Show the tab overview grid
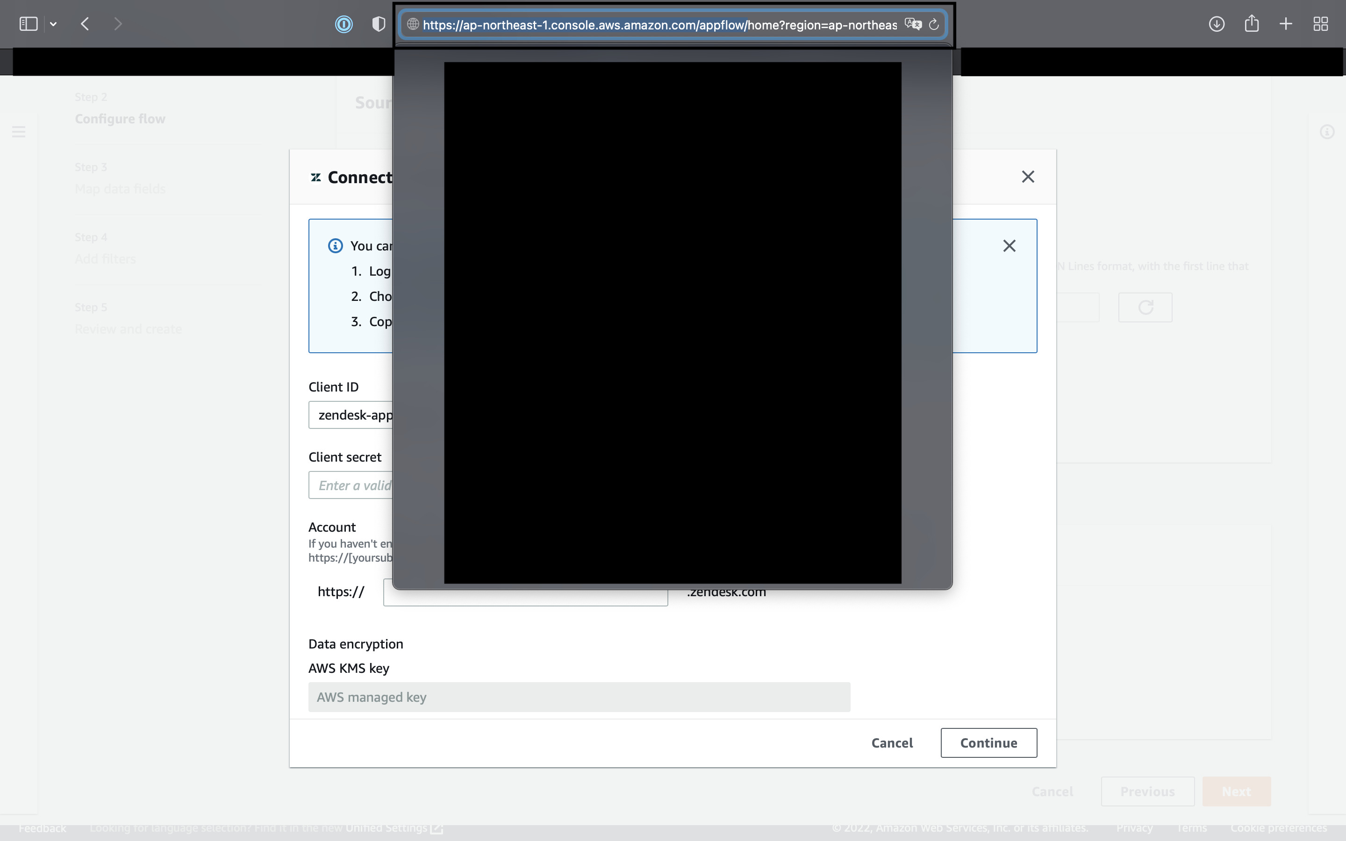 1320,23
